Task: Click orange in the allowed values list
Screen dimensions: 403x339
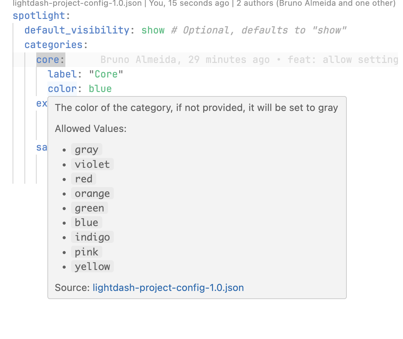Action: [92, 194]
